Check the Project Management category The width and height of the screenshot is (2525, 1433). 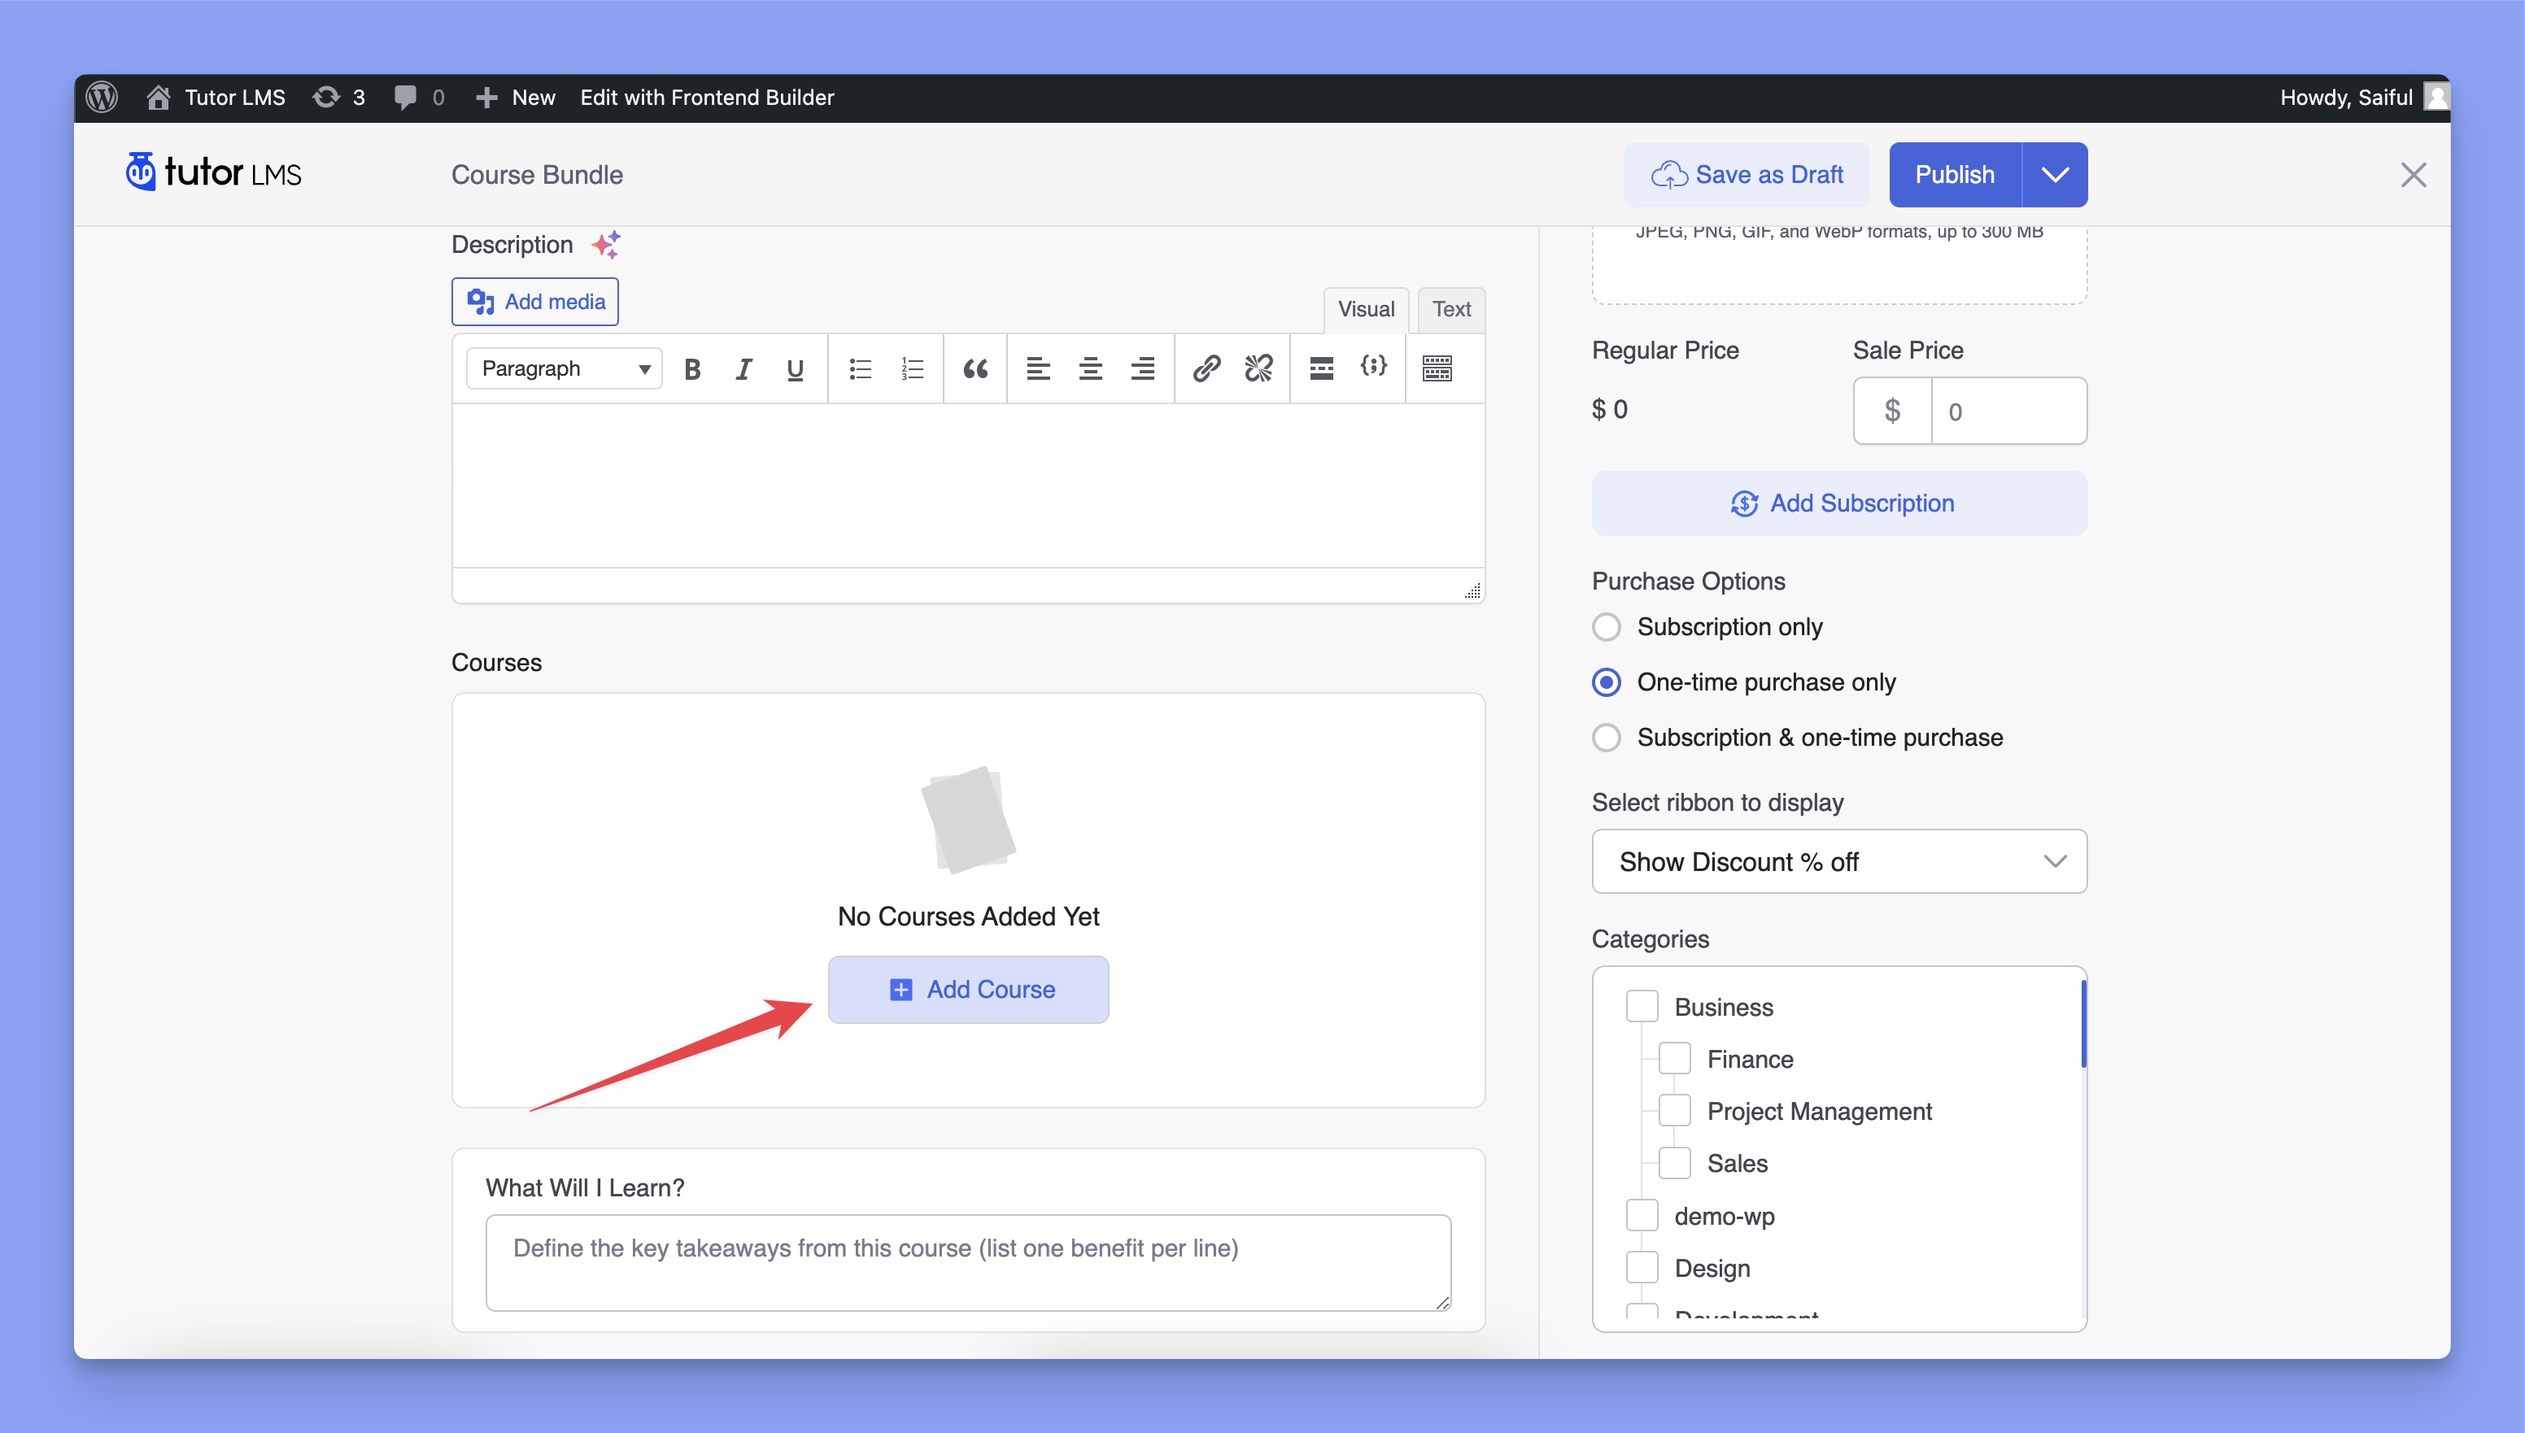tap(1674, 1111)
